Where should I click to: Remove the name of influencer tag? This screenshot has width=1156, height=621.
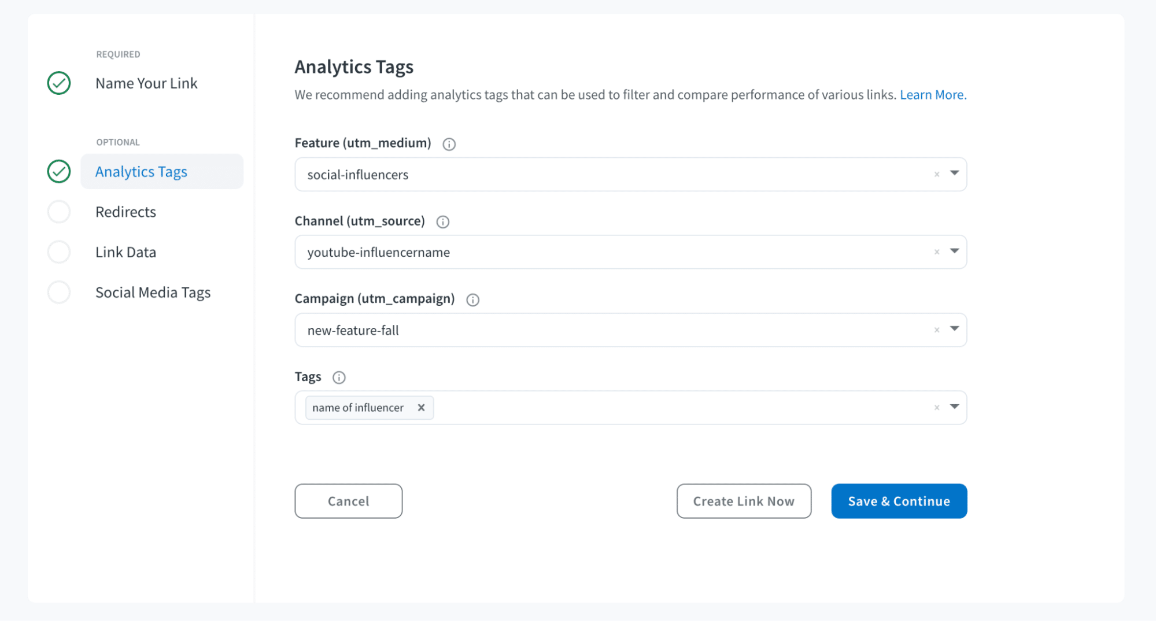[421, 407]
